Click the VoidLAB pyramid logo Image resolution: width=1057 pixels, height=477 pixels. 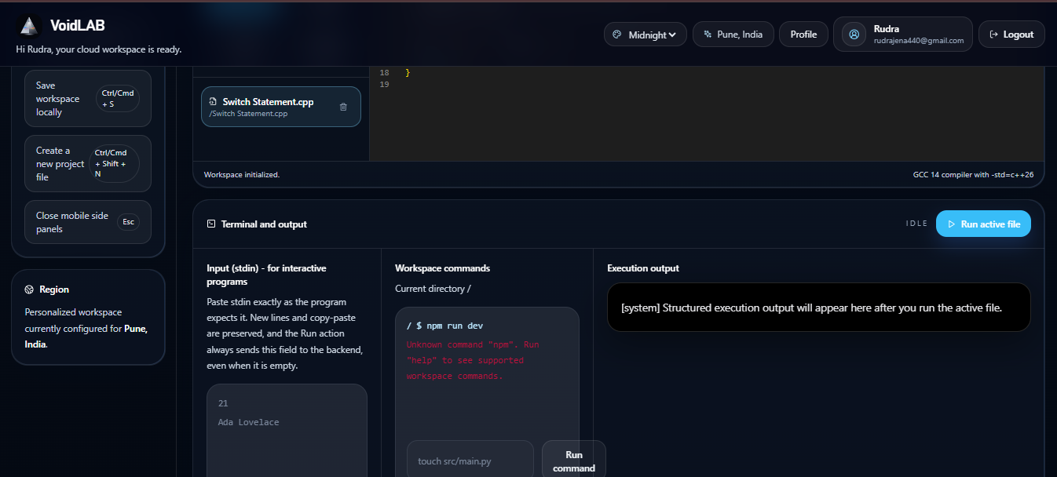coord(29,26)
